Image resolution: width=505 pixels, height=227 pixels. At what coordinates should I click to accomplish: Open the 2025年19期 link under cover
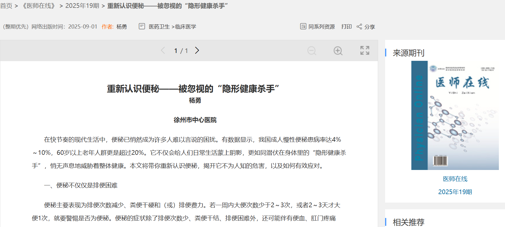tap(455, 192)
